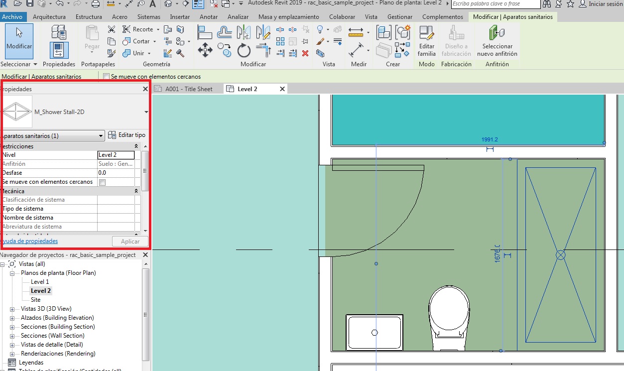Click the Nivel value field Level 2
This screenshot has height=371, width=624.
click(116, 155)
